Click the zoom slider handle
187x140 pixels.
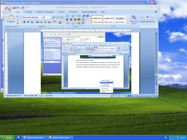point(143,96)
